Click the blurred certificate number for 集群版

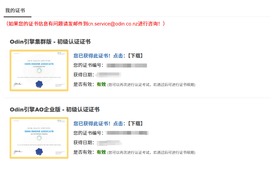[127, 65]
